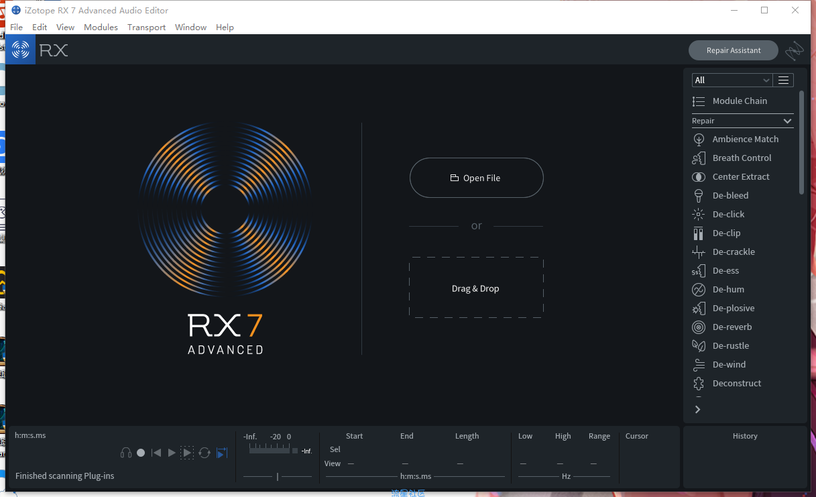Click the selection Start field
Screen dimensions: 816x497
point(354,449)
